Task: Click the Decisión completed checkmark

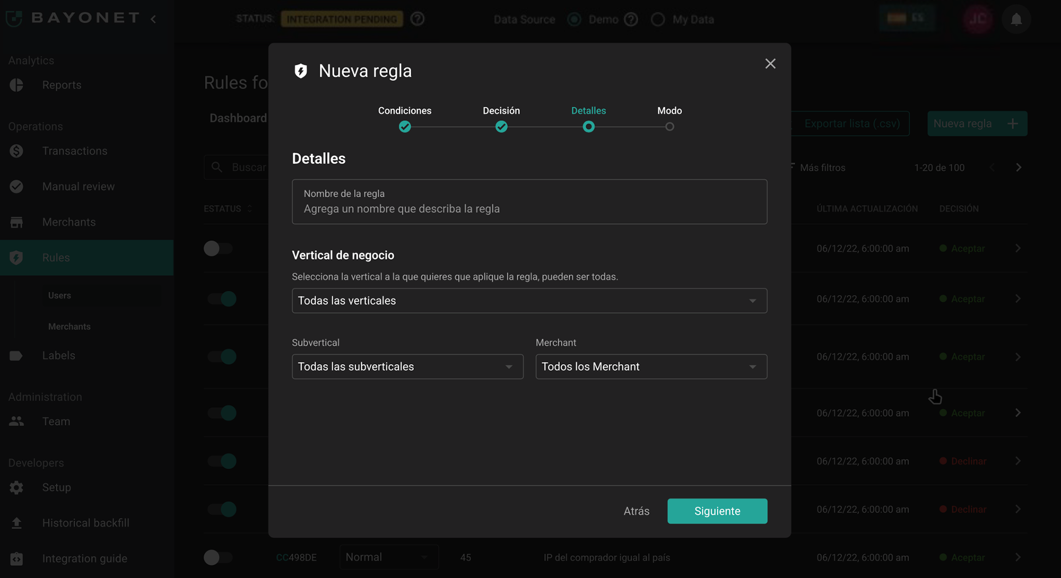Action: pyautogui.click(x=501, y=127)
